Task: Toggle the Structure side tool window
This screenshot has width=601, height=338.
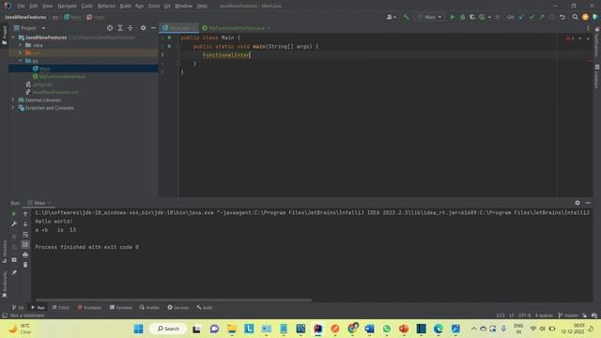Action: [4, 251]
